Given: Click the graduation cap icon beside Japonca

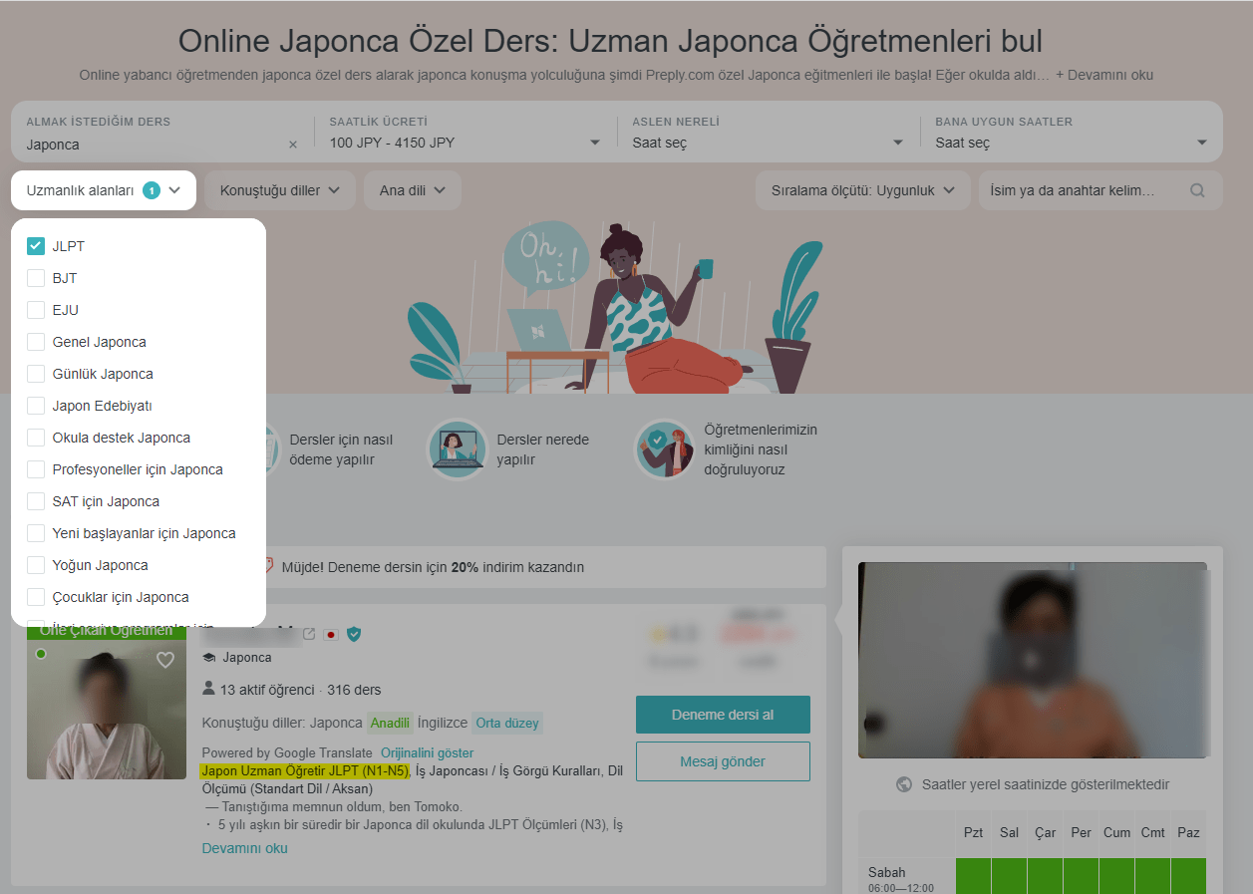Looking at the screenshot, I should (209, 658).
